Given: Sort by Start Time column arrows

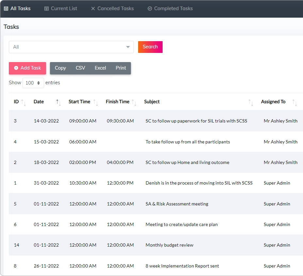Looking at the screenshot, I should click(x=96, y=102).
